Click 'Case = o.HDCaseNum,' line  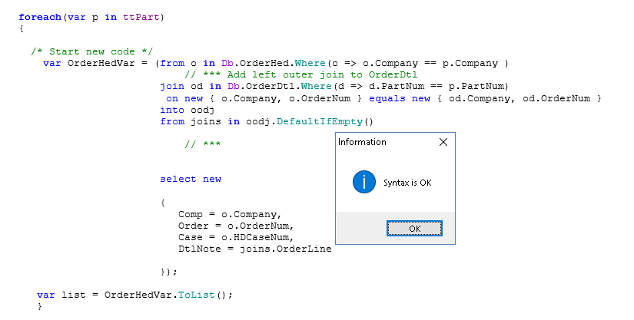(x=236, y=237)
